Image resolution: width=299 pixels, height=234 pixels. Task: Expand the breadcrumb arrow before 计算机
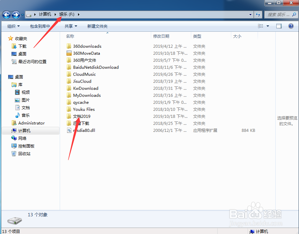tap(35, 14)
